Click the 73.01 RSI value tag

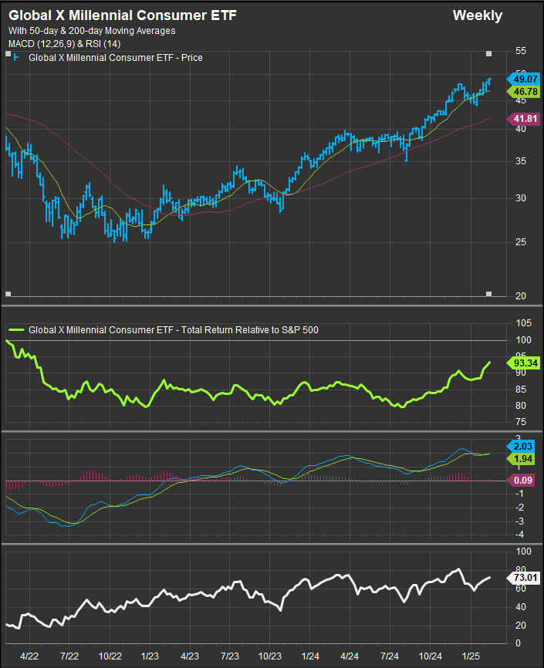(x=523, y=578)
